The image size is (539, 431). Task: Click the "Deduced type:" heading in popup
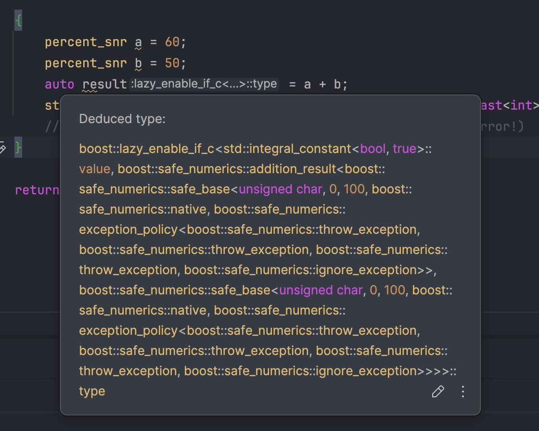click(x=122, y=119)
